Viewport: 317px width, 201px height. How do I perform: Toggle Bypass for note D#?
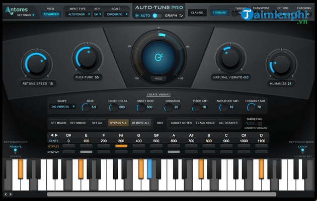point(69,146)
